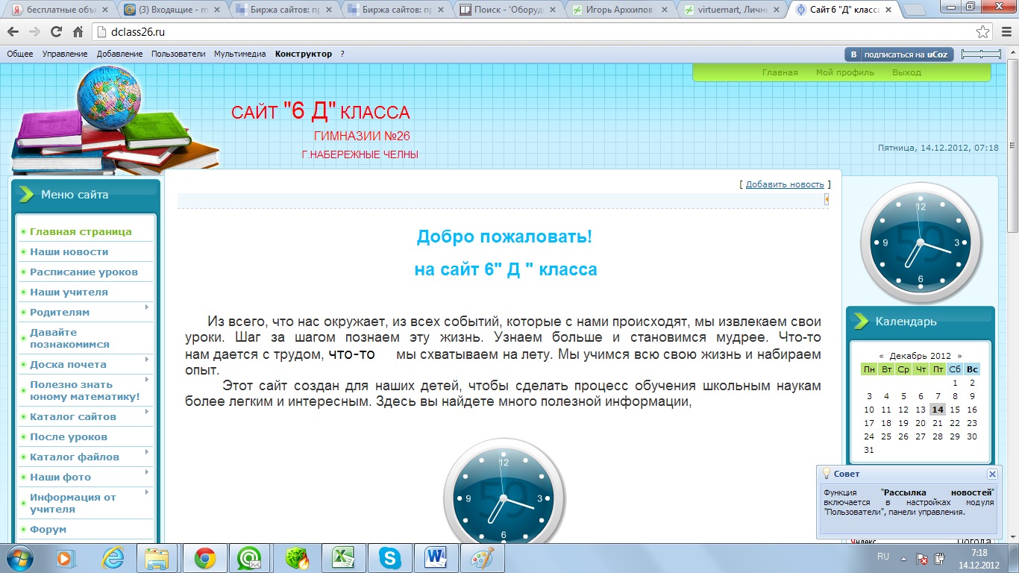1019x573 pixels.
Task: Go to next month in the calendar
Action: 959,356
